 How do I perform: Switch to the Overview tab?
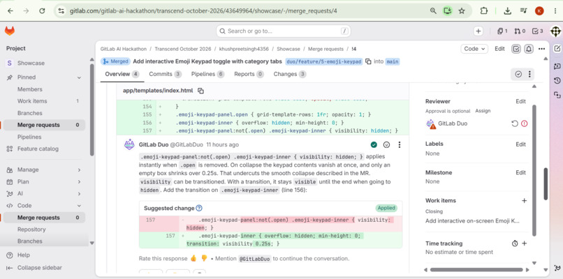(x=122, y=74)
